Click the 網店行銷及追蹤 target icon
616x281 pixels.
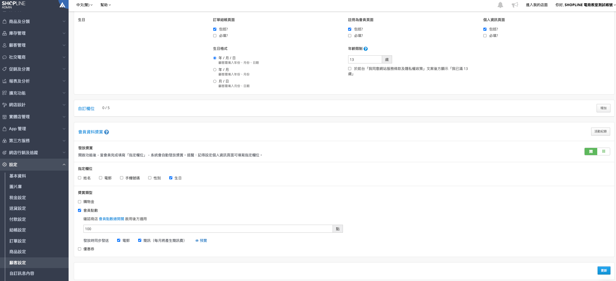(x=5, y=152)
